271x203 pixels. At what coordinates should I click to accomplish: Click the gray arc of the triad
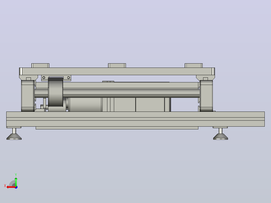click(12, 183)
